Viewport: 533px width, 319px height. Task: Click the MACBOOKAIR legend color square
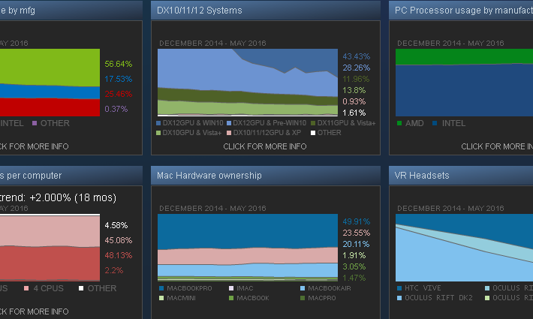point(303,288)
